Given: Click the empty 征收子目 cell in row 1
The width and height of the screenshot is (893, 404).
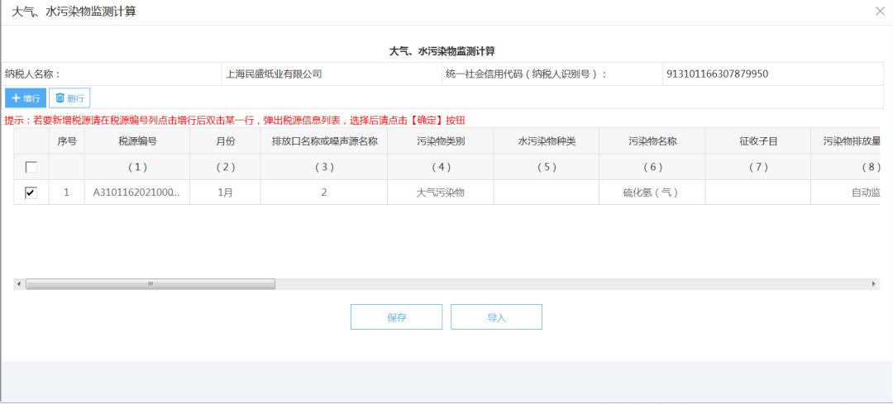Looking at the screenshot, I should click(758, 192).
